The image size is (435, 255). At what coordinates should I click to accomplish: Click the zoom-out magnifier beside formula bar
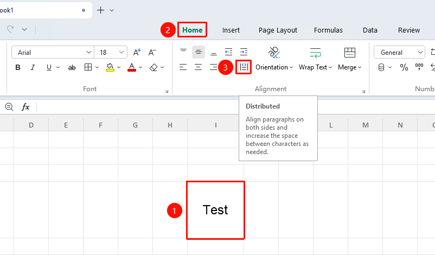pyautogui.click(x=9, y=106)
